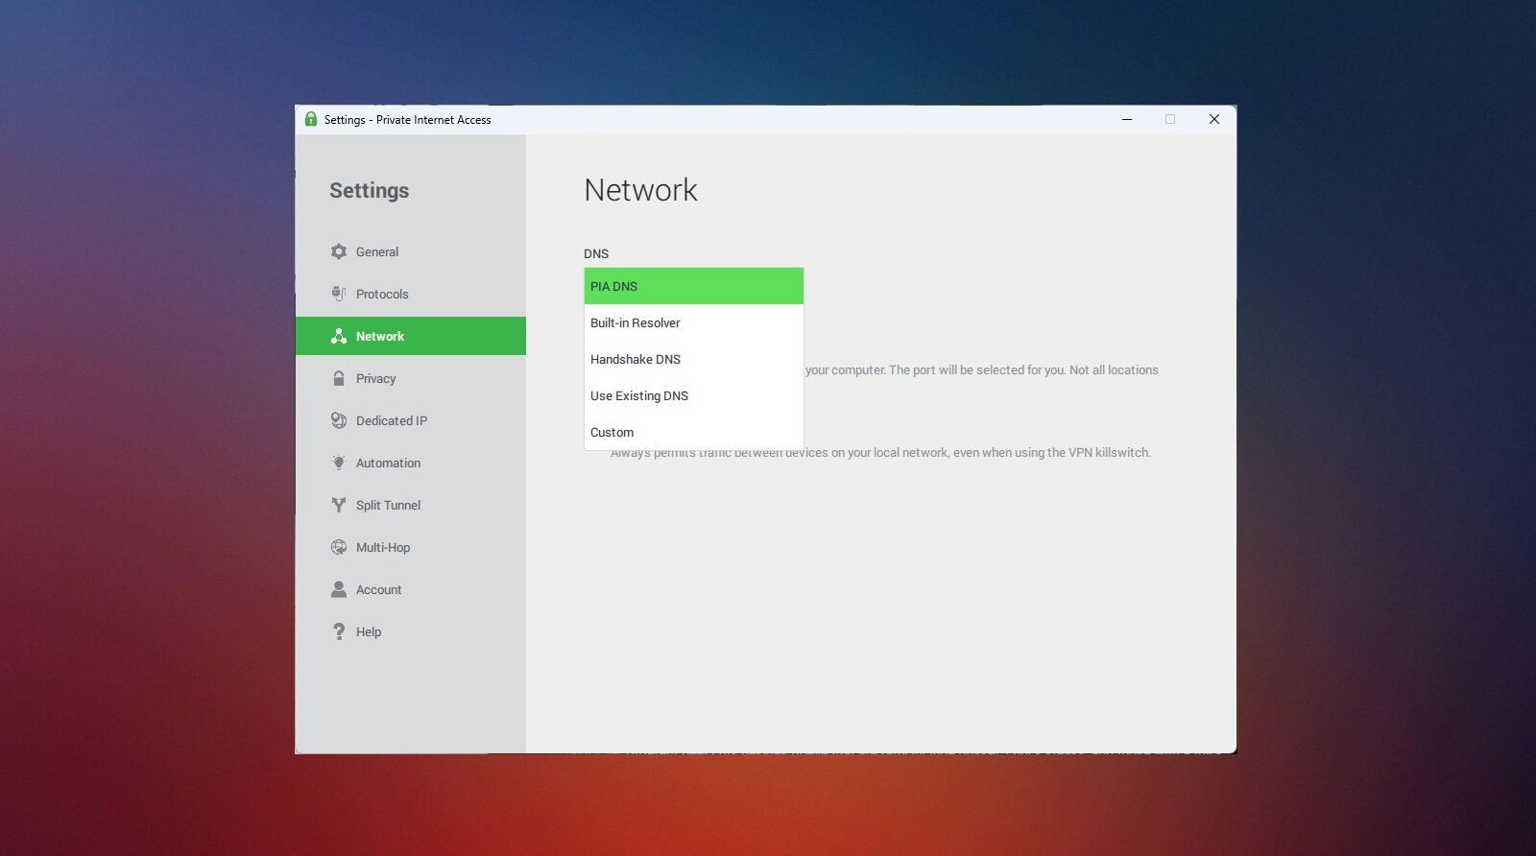The width and height of the screenshot is (1536, 856).
Task: Open the Automation settings page
Action: tap(411, 463)
